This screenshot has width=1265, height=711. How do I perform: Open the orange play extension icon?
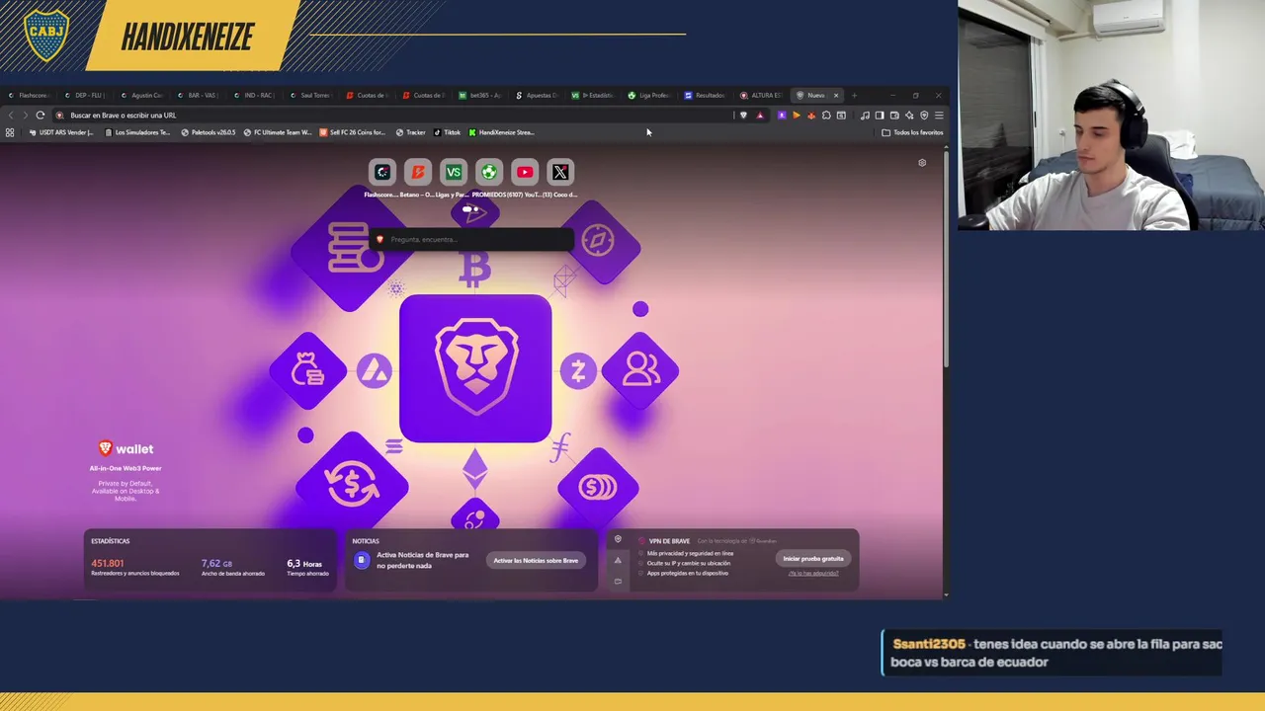(x=797, y=116)
